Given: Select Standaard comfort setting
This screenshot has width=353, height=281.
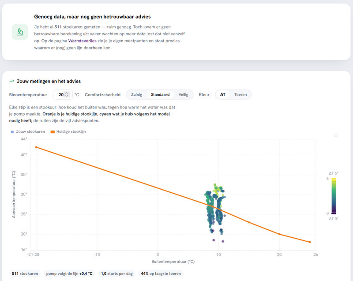Looking at the screenshot, I should click(x=160, y=95).
